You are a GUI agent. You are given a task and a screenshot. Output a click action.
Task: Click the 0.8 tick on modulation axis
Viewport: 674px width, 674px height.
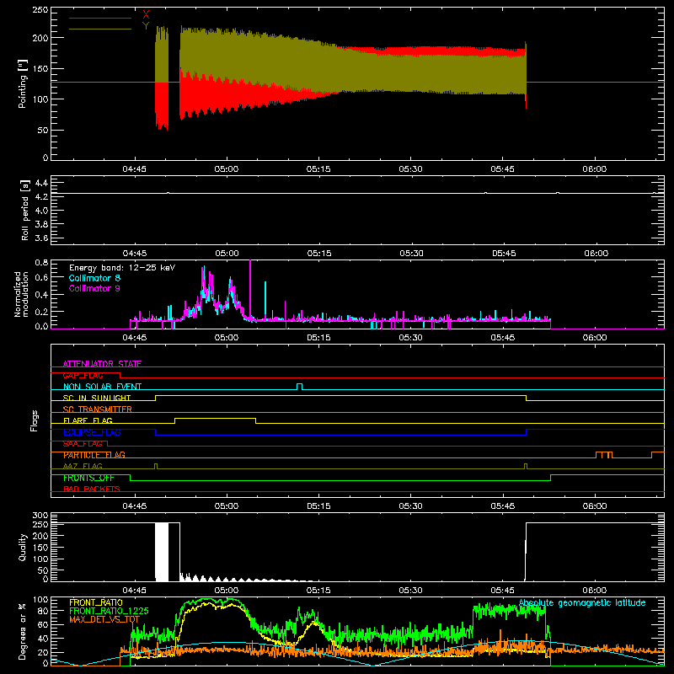coord(41,262)
